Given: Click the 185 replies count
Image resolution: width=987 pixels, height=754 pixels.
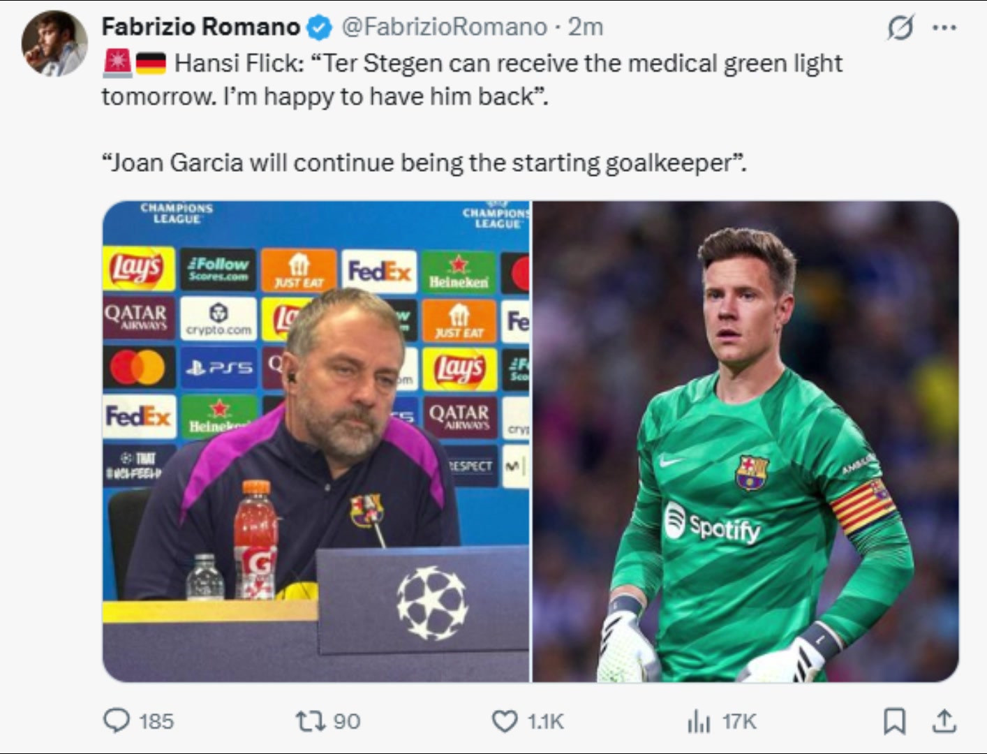Looking at the screenshot, I should tap(156, 721).
